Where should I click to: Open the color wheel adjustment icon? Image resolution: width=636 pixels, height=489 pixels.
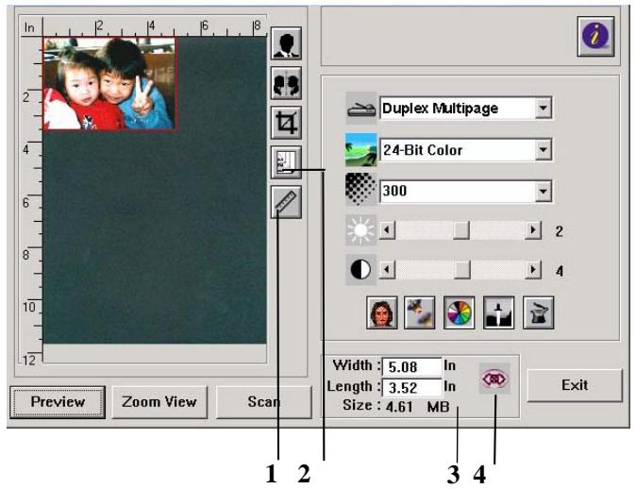click(x=460, y=312)
